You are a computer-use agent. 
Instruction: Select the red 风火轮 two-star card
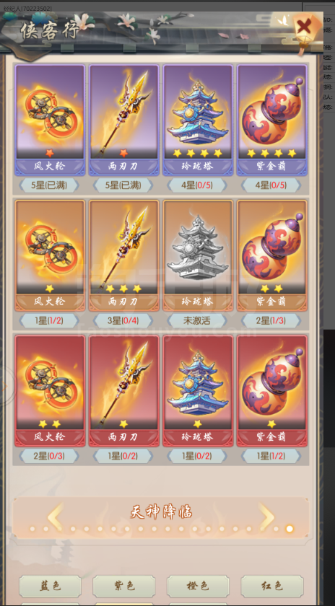[x=50, y=391]
